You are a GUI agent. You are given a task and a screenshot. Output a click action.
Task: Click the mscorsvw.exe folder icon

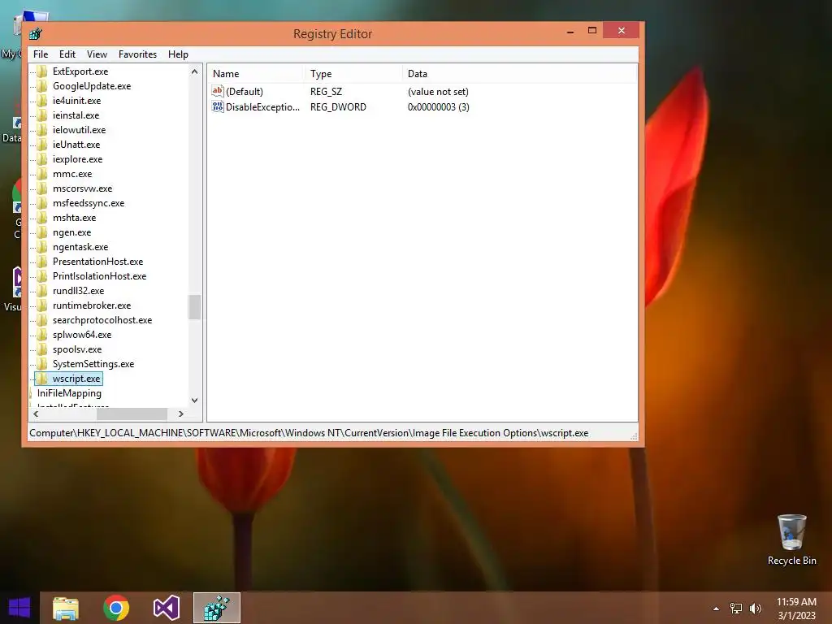pyautogui.click(x=42, y=188)
